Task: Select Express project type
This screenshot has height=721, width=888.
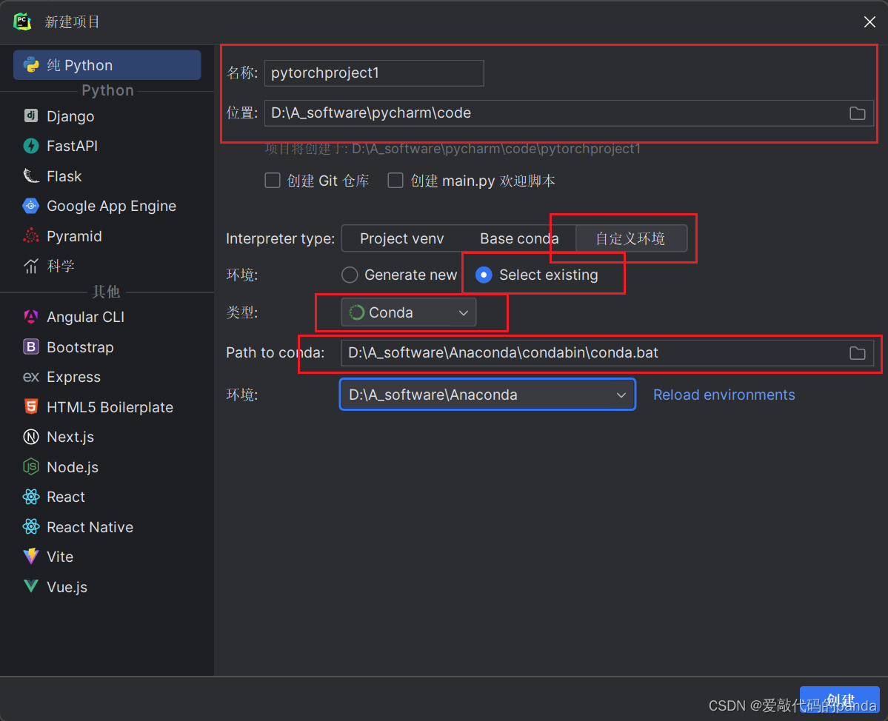Action: pos(107,377)
